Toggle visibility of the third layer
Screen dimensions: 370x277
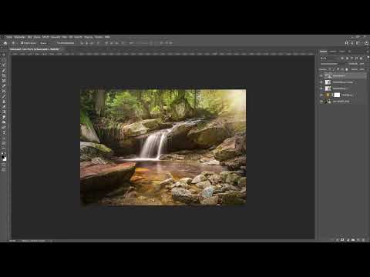pyautogui.click(x=321, y=88)
